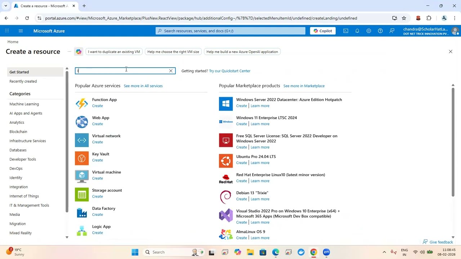This screenshot has width=461, height=259.
Task: Click the Windows 11 Enterprise LTSC logo
Action: pos(226,122)
